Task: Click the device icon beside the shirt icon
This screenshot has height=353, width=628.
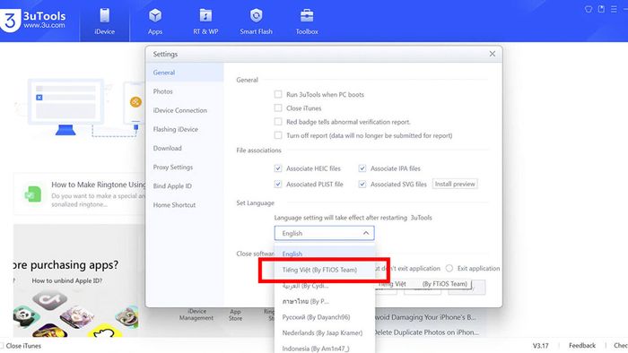Action: 601,9
